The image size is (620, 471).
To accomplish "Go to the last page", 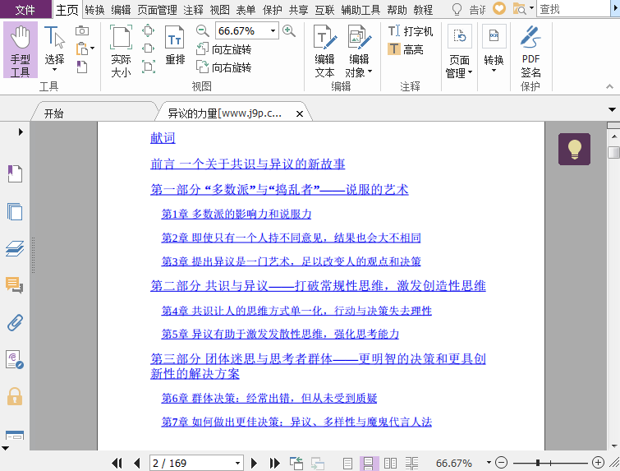I will coord(274,463).
